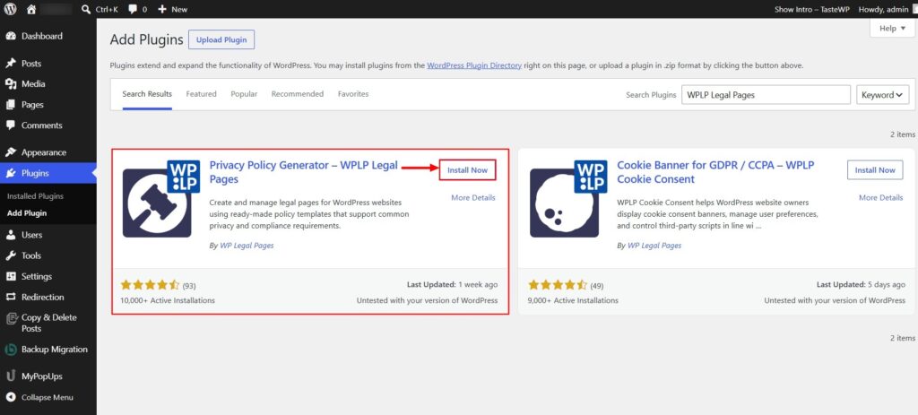Open the Howdy, admin account menu
The image size is (918, 415).
(x=885, y=9)
